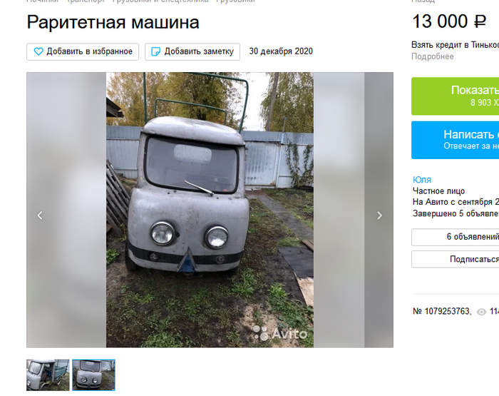This screenshot has height=396, width=499.
Task: Open seller profile Юля
Action: coord(422,180)
